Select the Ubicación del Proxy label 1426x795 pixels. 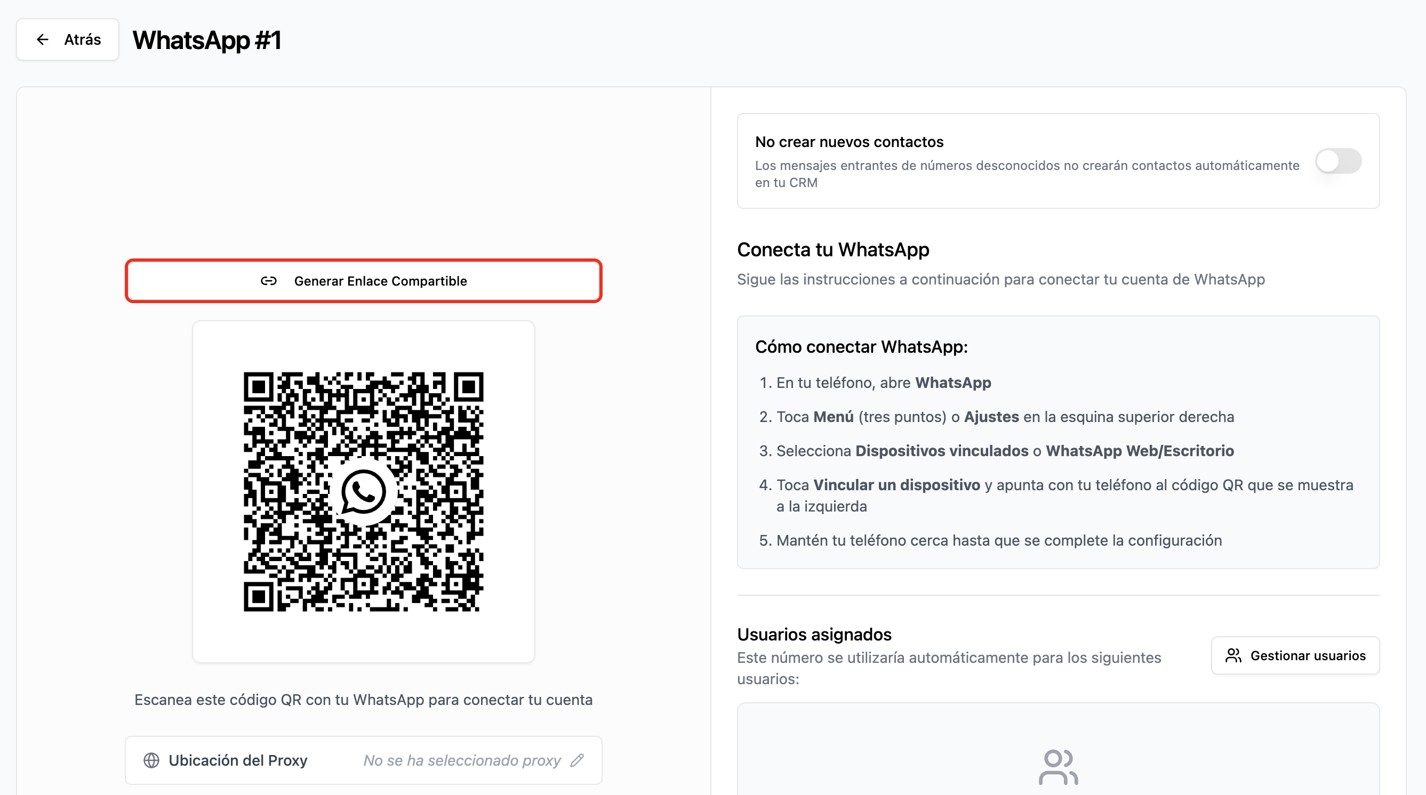click(x=237, y=760)
